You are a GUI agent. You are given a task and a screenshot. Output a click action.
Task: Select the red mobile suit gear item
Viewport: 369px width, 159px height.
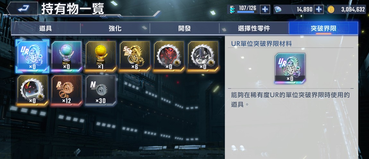pos(169,56)
